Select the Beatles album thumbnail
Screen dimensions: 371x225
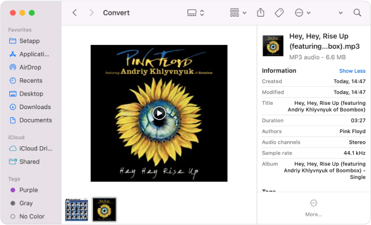tap(76, 210)
